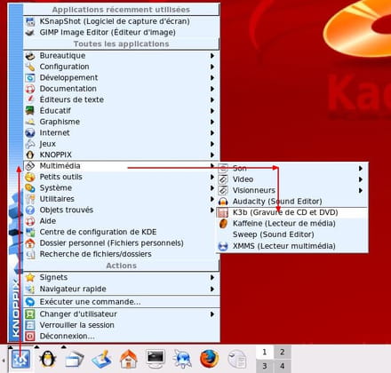Open the home folder panel icon
This screenshot has height=373, width=391.
coord(128,359)
